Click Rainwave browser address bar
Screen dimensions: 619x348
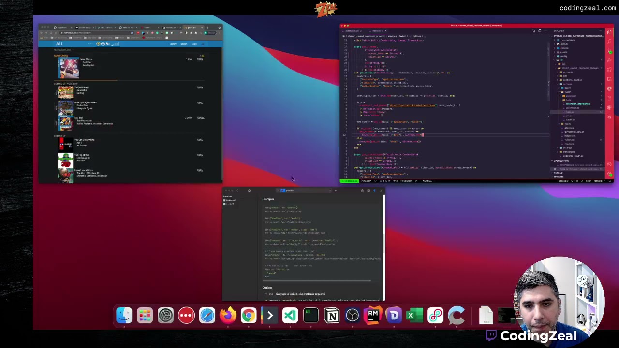pos(96,33)
